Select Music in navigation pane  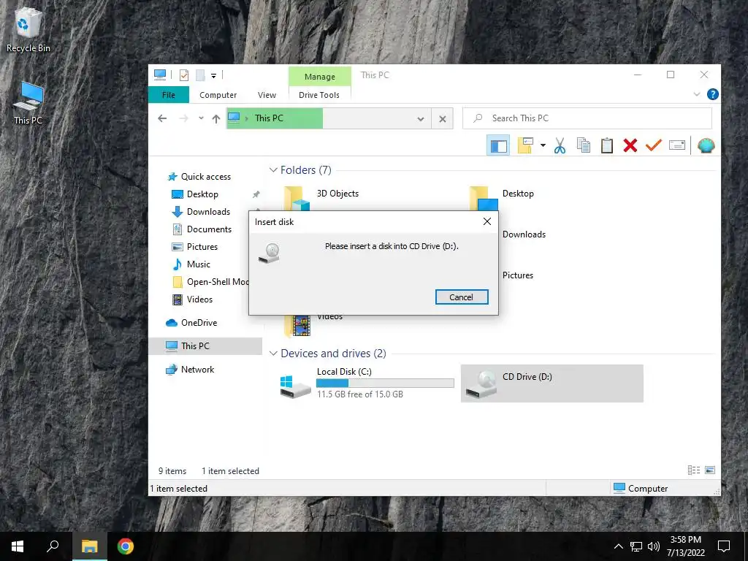[x=199, y=264]
